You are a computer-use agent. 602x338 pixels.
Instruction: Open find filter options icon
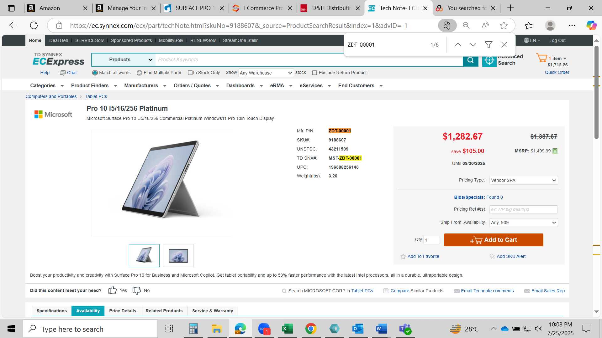pyautogui.click(x=488, y=45)
